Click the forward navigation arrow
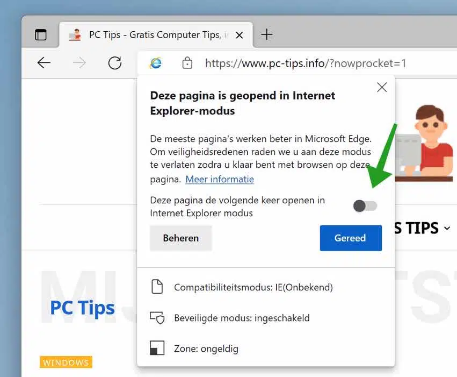Image resolution: width=457 pixels, height=377 pixels. tap(79, 63)
